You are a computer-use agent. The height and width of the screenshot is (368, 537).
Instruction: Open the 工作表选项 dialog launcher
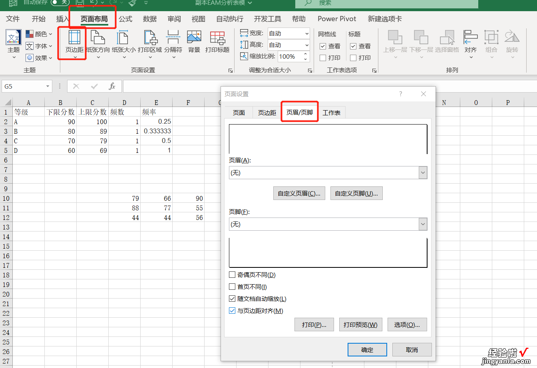pos(374,71)
